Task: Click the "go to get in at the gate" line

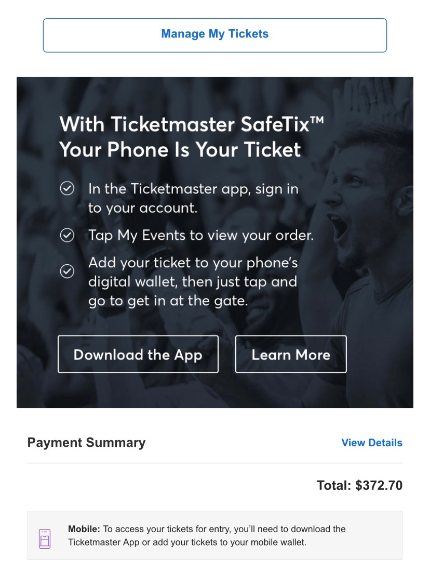Action: [168, 301]
